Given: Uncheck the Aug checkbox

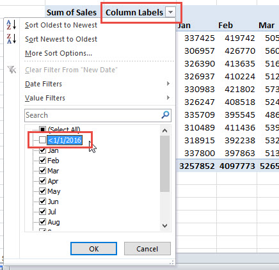Looking at the screenshot, I should (x=42, y=221).
